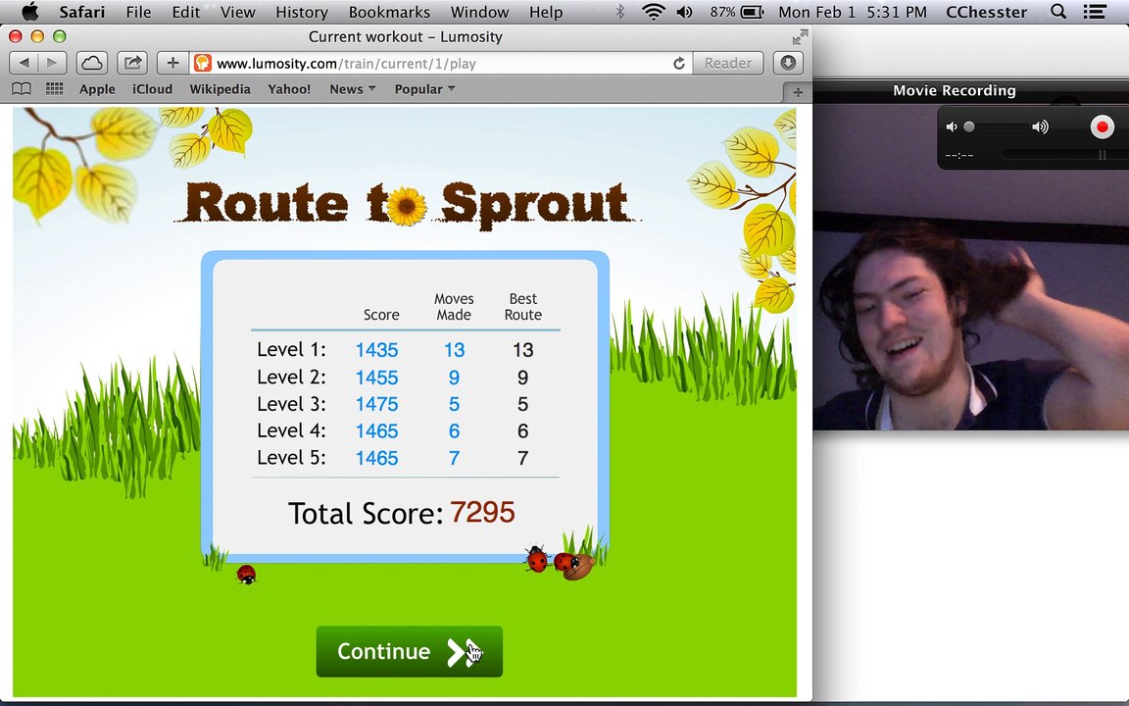
Task: Click the Movie Recording window title
Action: point(954,91)
